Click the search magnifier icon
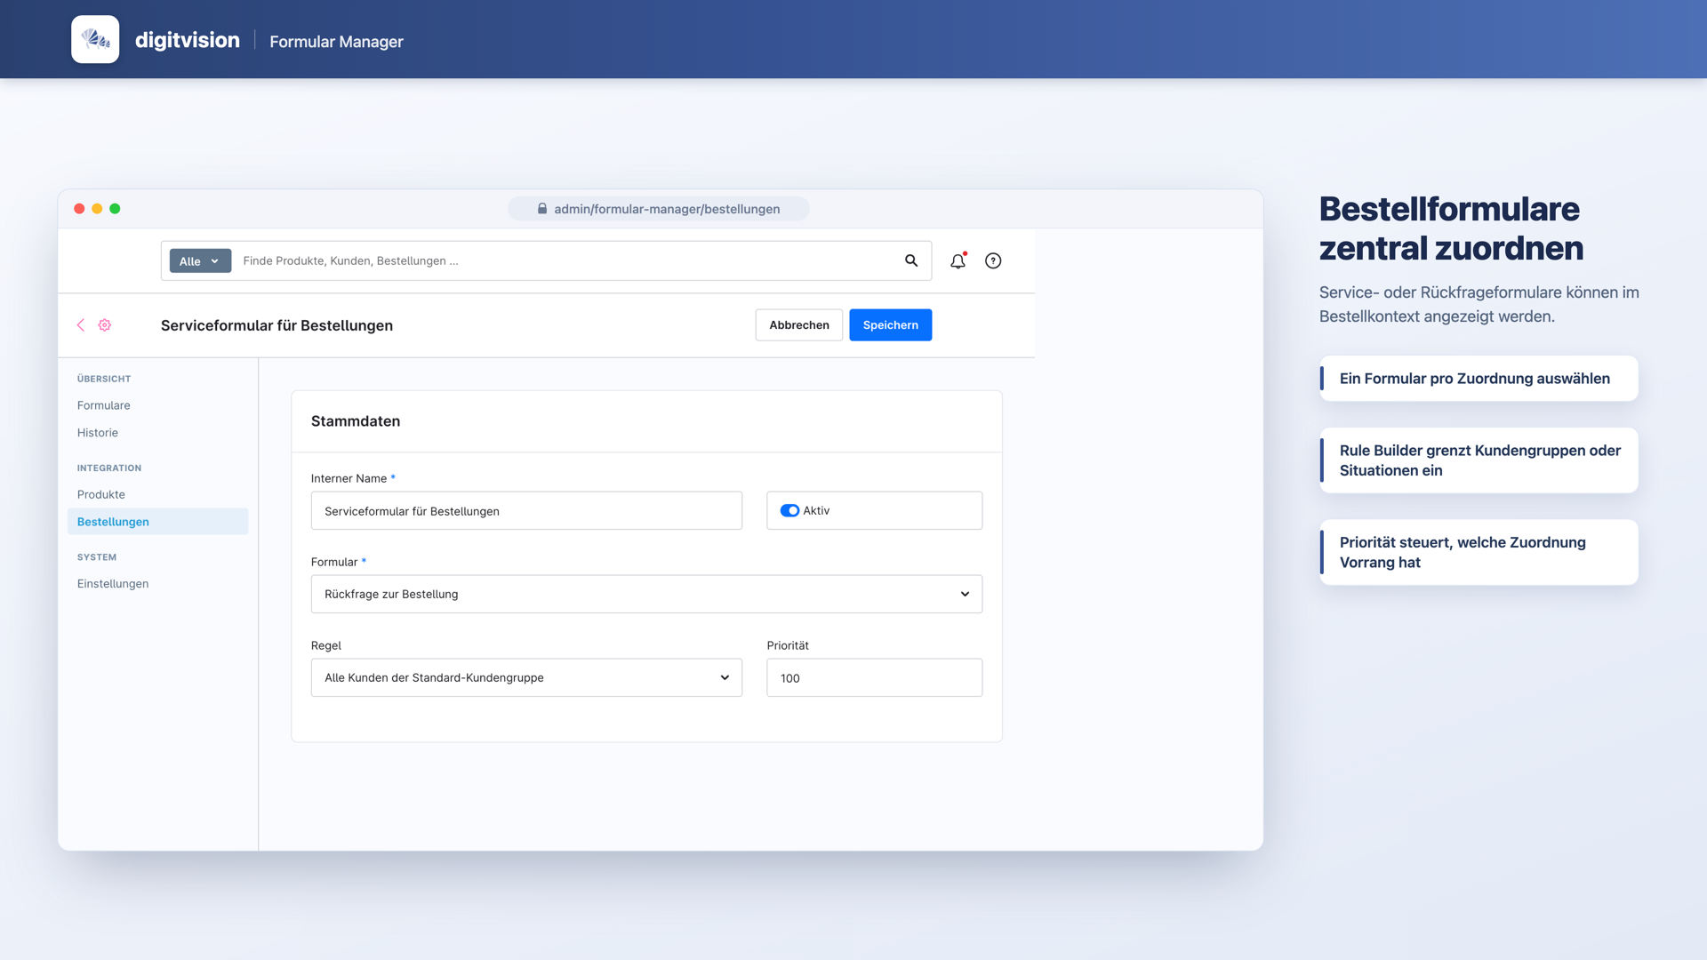Image resolution: width=1707 pixels, height=960 pixels. click(x=911, y=260)
